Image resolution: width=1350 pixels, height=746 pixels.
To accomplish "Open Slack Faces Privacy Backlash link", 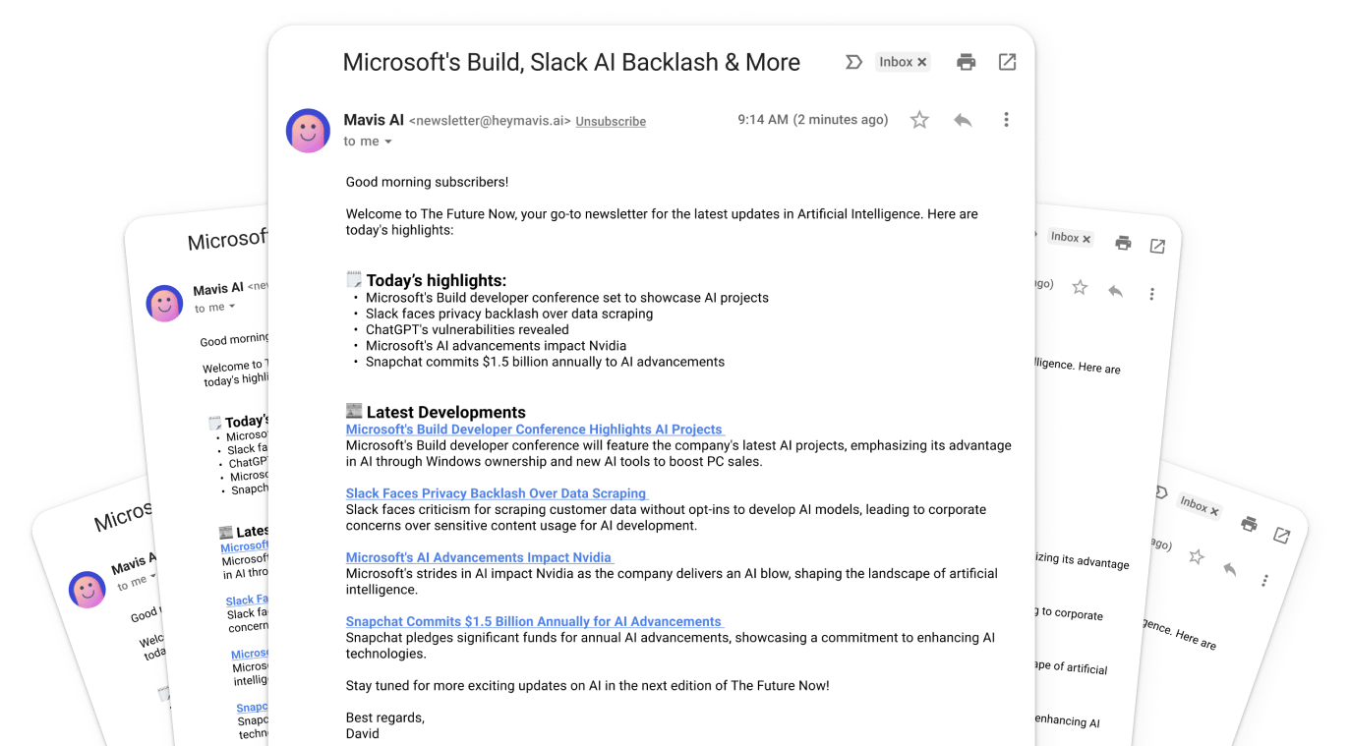I will (x=496, y=493).
